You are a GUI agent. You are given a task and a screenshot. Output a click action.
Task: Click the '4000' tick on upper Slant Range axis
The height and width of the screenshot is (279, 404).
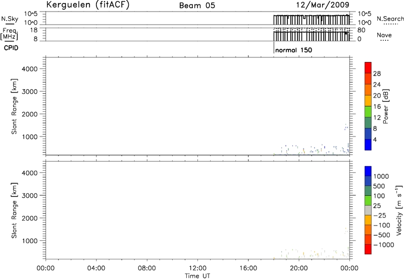[x=29, y=69]
